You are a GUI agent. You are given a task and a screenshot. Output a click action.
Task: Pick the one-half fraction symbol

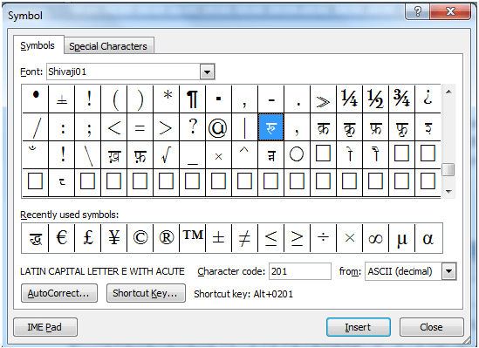(x=375, y=99)
